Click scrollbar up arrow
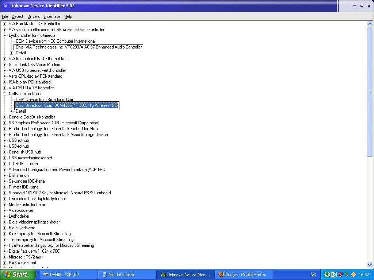The image size is (374, 280). point(370,24)
